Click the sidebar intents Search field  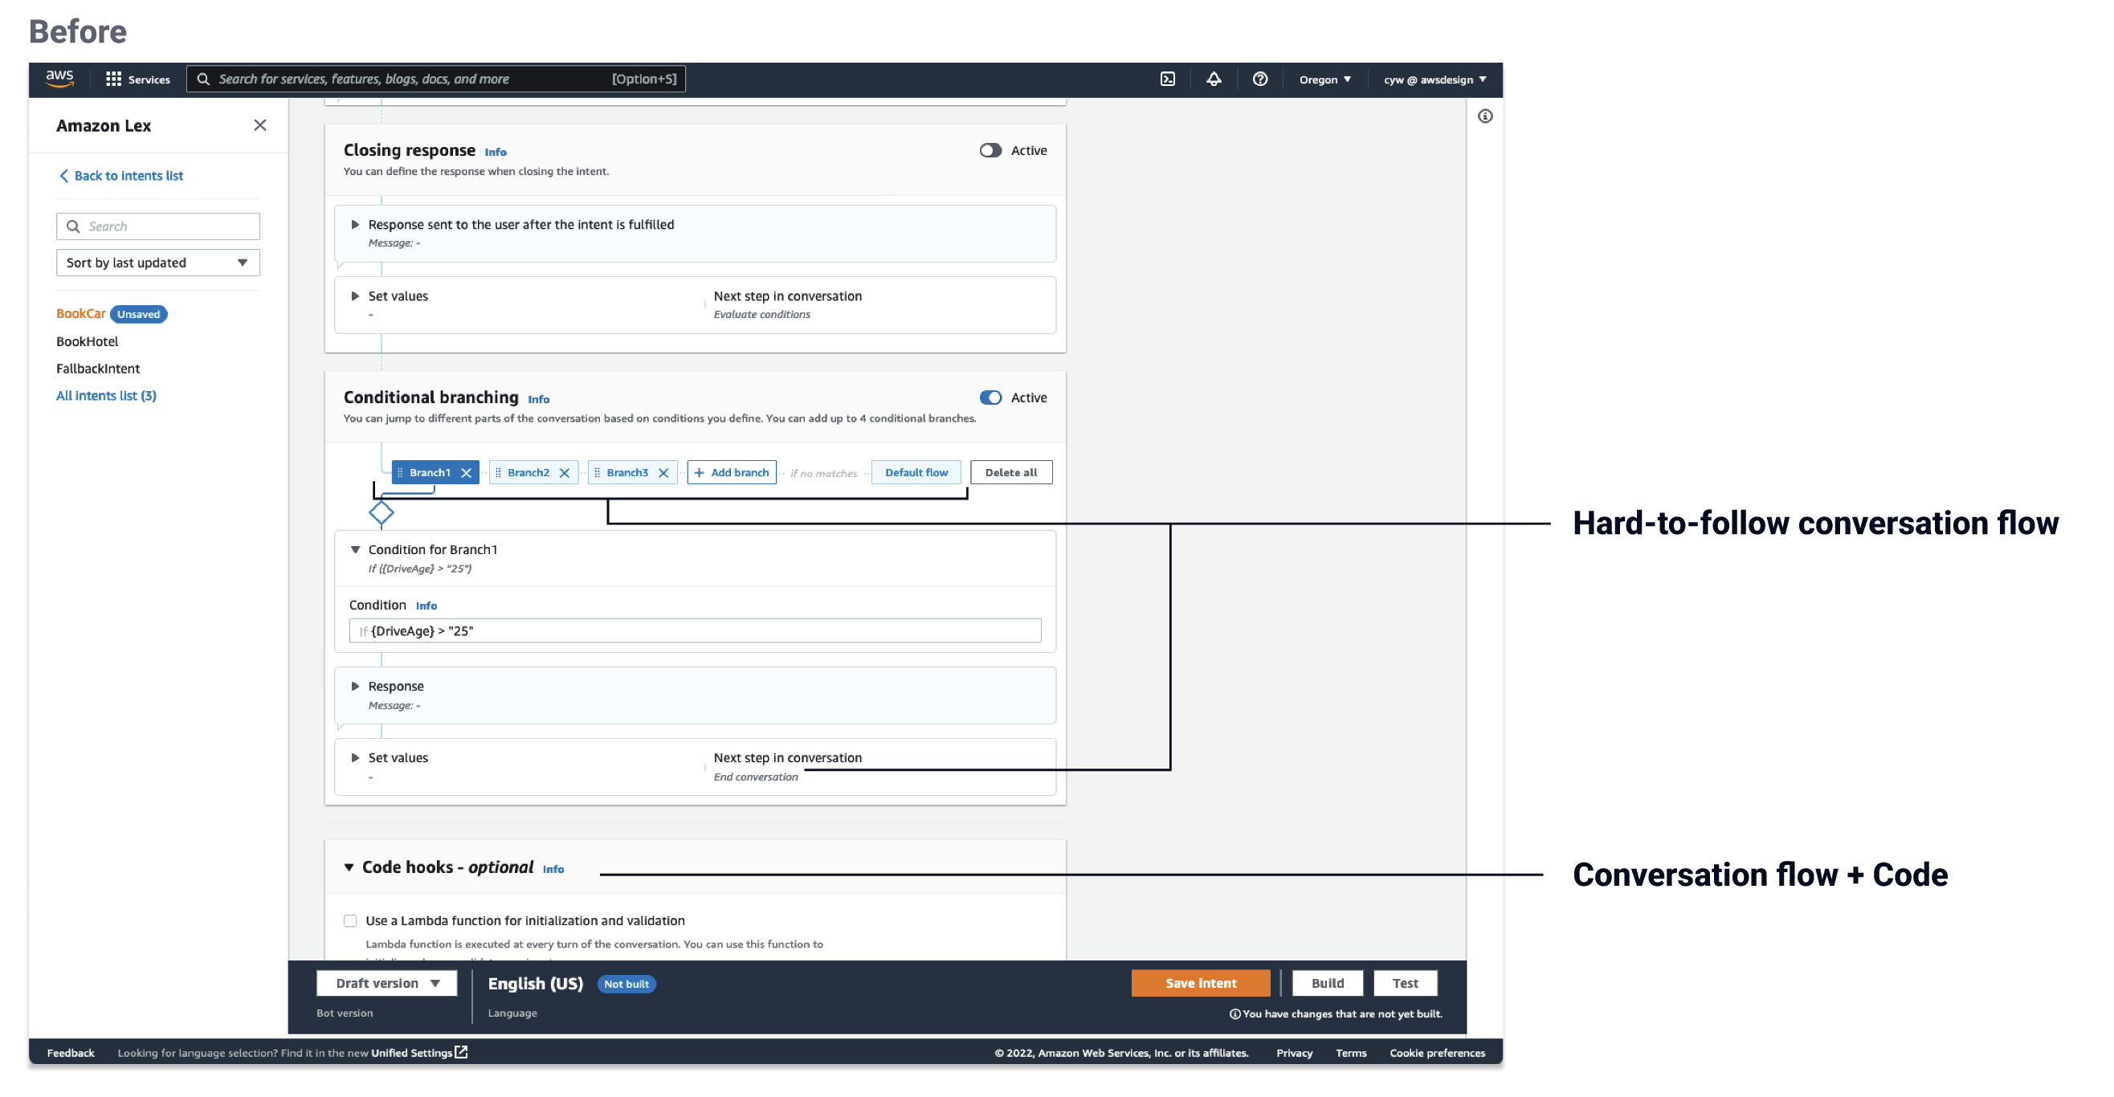pos(157,226)
